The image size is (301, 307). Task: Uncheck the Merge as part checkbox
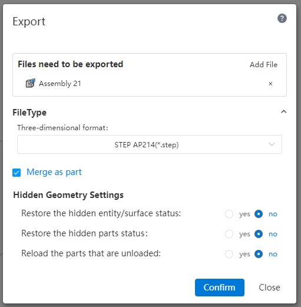[x=16, y=173]
